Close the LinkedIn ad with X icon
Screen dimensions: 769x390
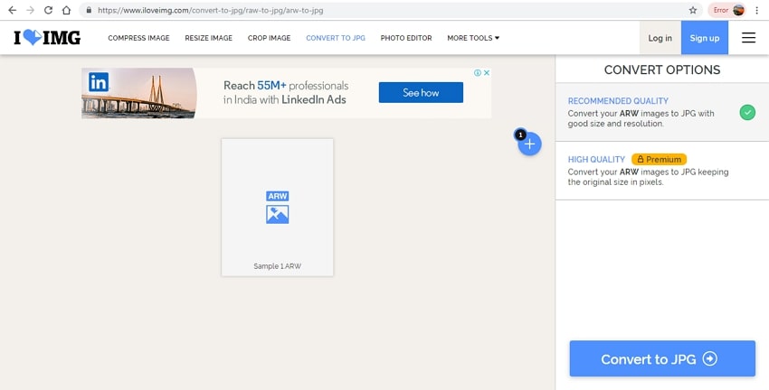pyautogui.click(x=486, y=73)
